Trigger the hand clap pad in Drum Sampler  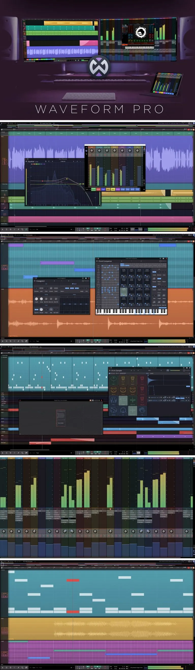(x=142, y=410)
